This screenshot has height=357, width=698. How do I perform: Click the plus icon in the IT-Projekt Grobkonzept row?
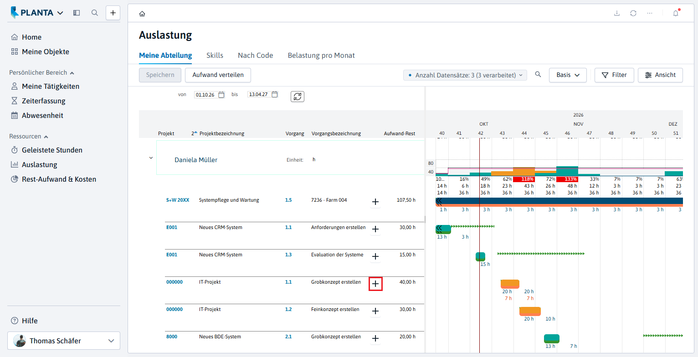pos(375,284)
